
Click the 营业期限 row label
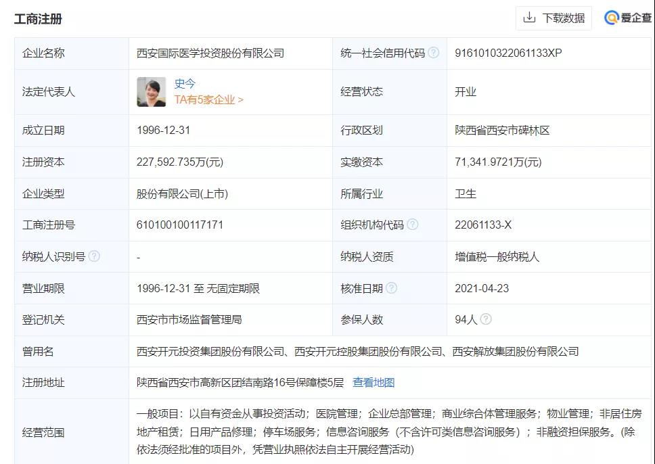[43, 289]
